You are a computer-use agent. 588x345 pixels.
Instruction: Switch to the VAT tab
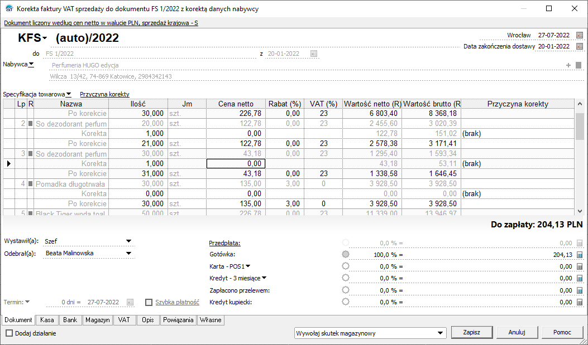[x=124, y=320]
